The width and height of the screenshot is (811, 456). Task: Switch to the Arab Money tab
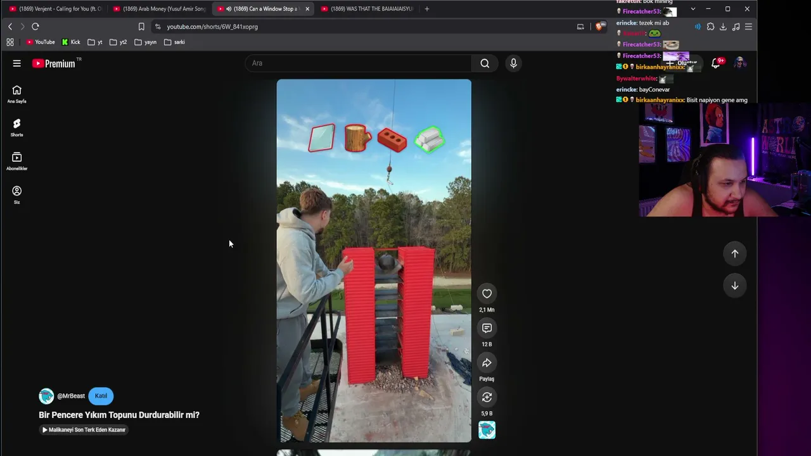pos(160,9)
